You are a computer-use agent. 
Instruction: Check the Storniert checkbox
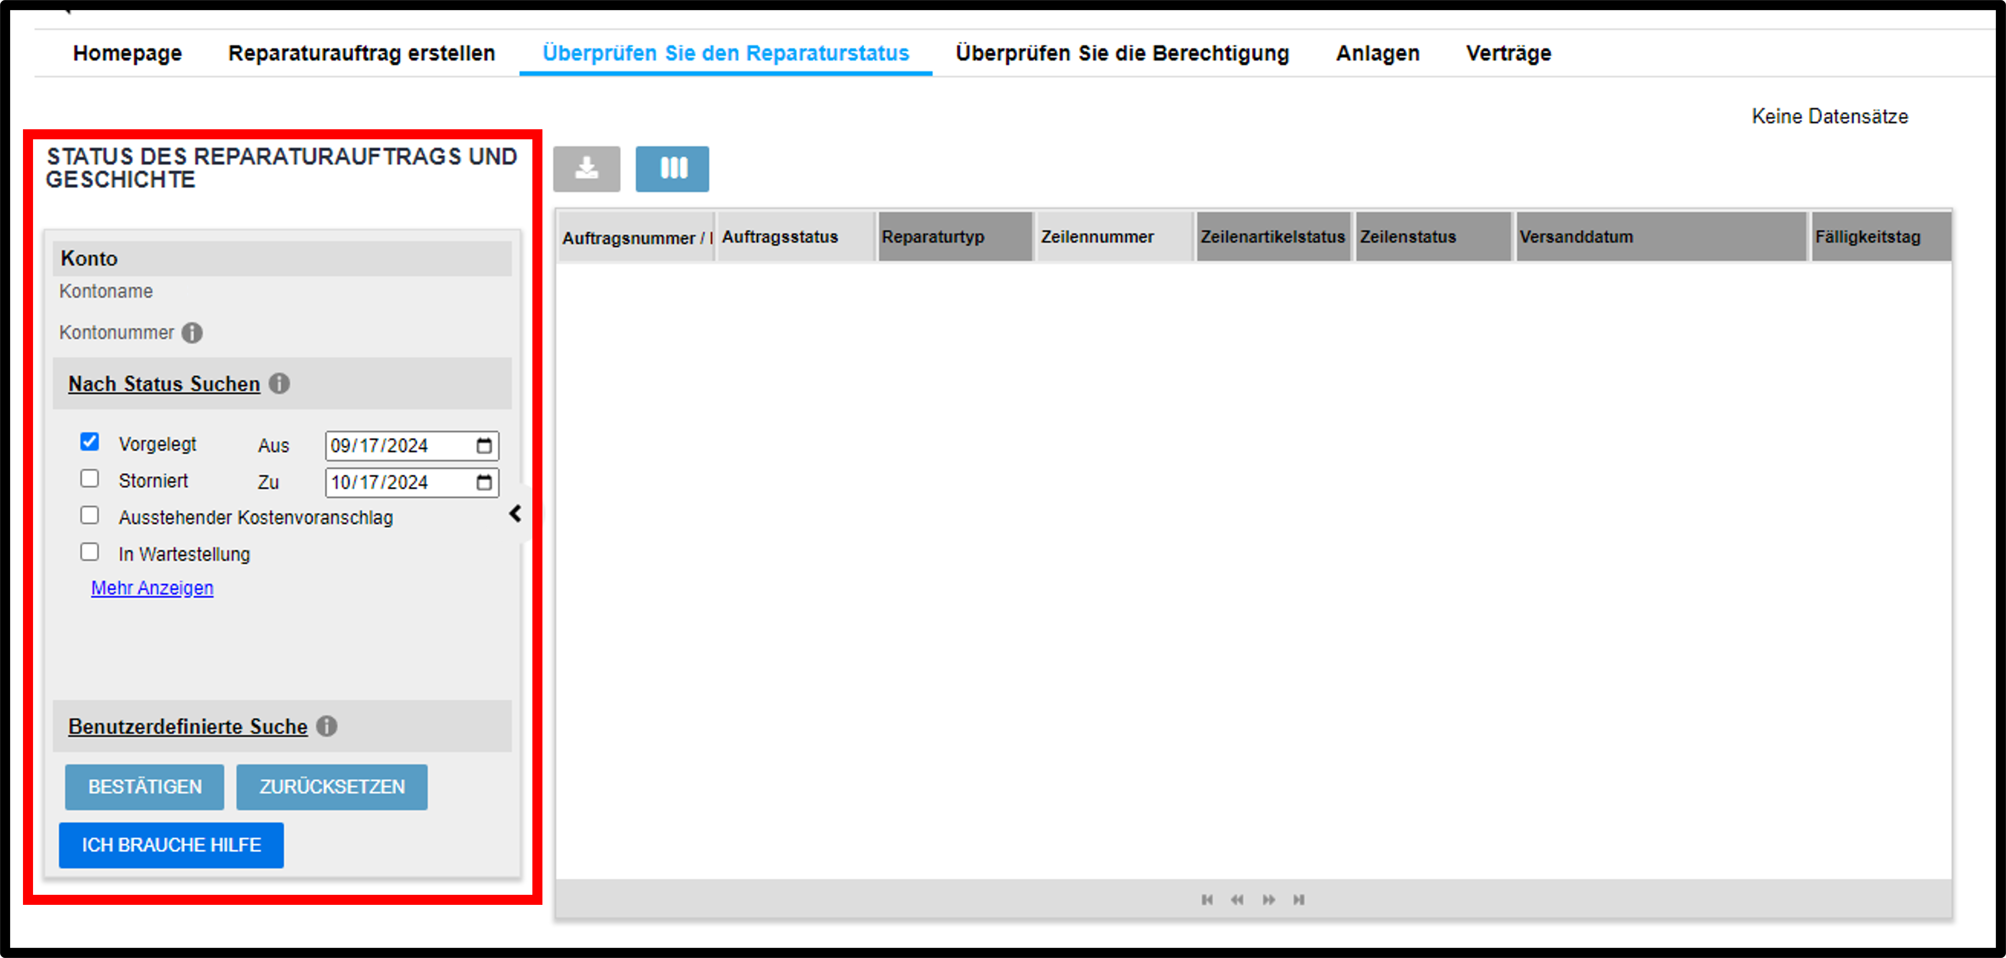tap(90, 478)
